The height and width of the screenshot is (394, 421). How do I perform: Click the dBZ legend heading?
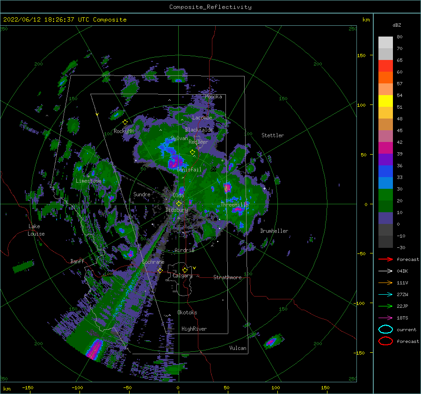pyautogui.click(x=397, y=25)
